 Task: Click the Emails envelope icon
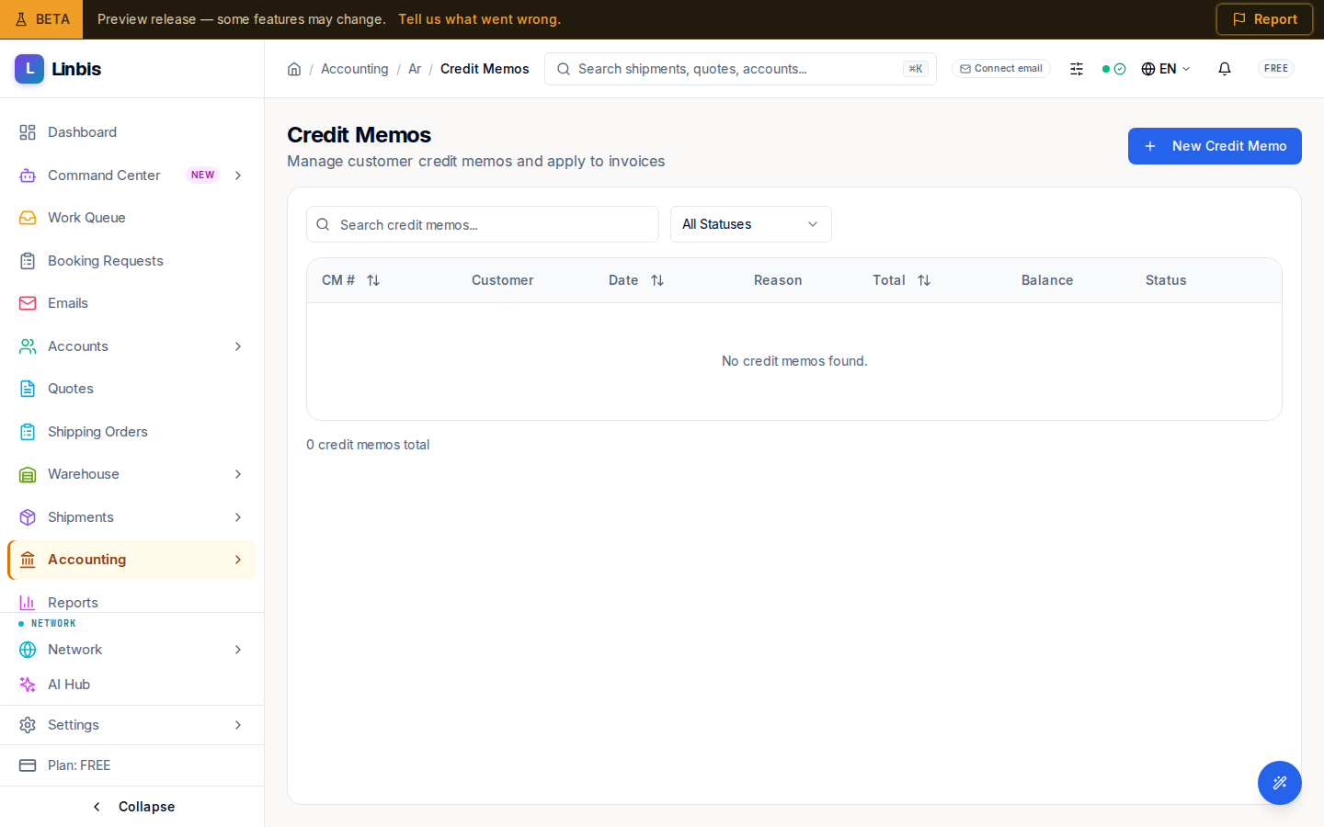pyautogui.click(x=28, y=303)
